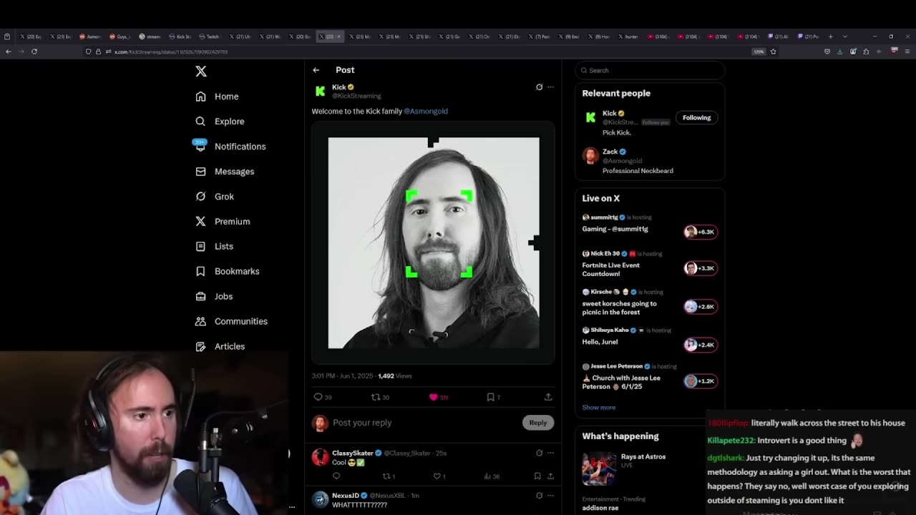Bookmark the page with the star icon

click(x=773, y=51)
